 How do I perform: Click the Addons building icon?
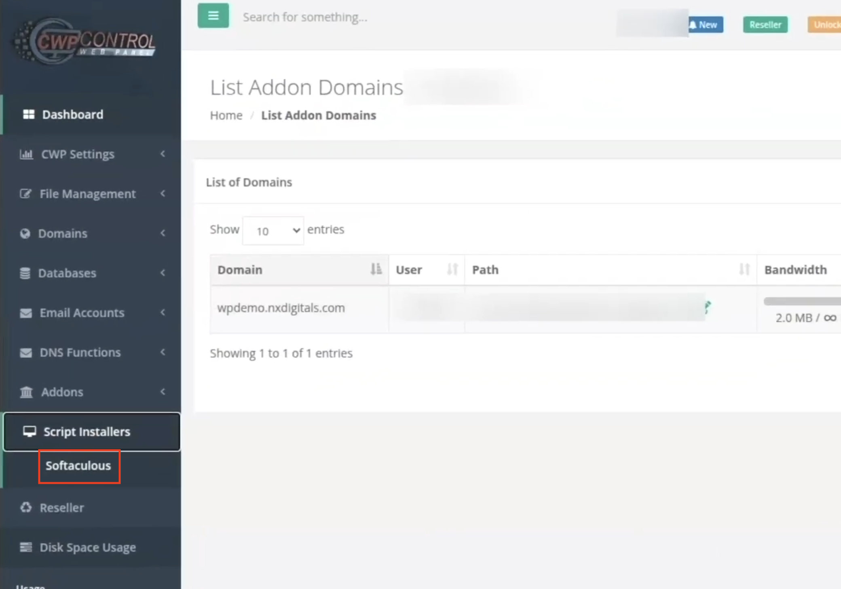coord(26,392)
